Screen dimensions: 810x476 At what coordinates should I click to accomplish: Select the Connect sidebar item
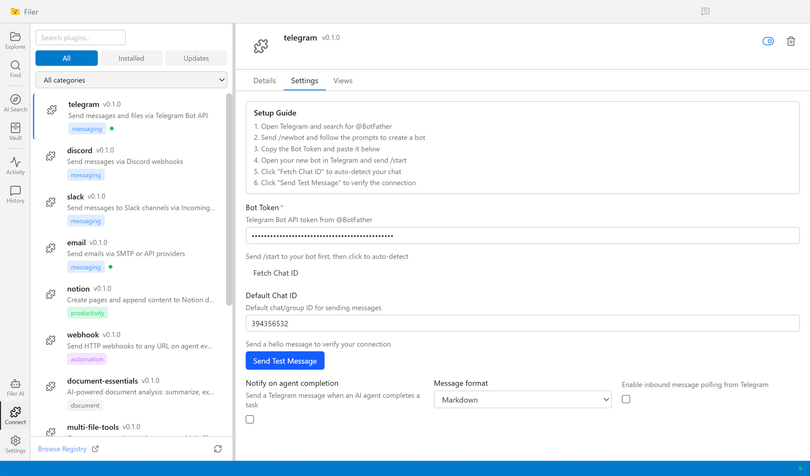15,416
